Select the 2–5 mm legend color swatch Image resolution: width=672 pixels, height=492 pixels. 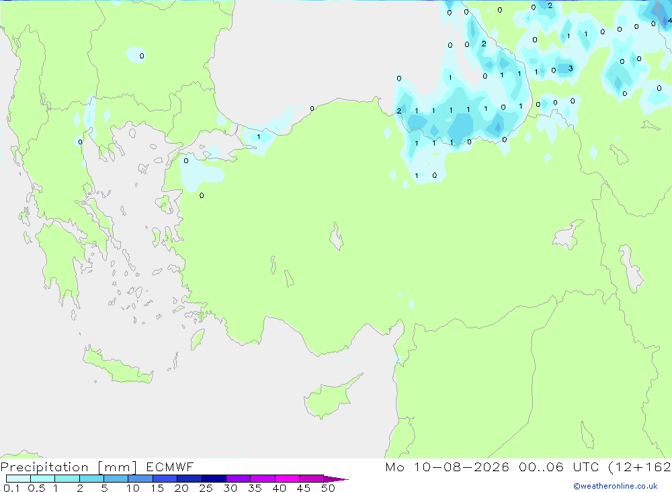coord(91,479)
